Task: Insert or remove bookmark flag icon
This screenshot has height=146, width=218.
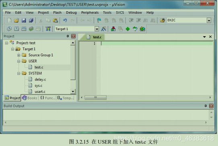Action: [99, 21]
